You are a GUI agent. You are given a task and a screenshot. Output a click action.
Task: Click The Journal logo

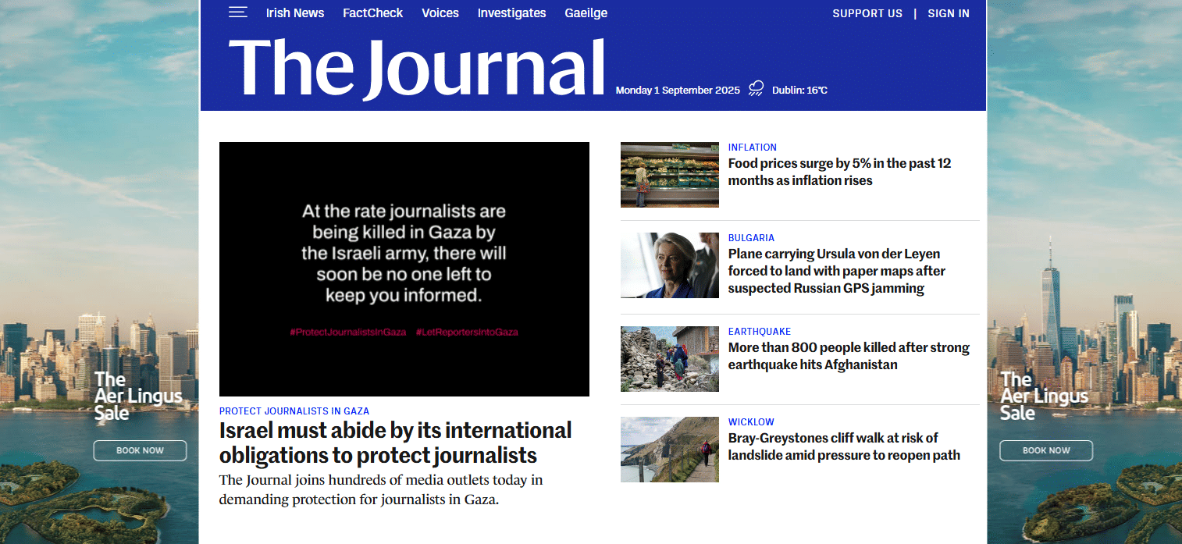[x=417, y=66]
